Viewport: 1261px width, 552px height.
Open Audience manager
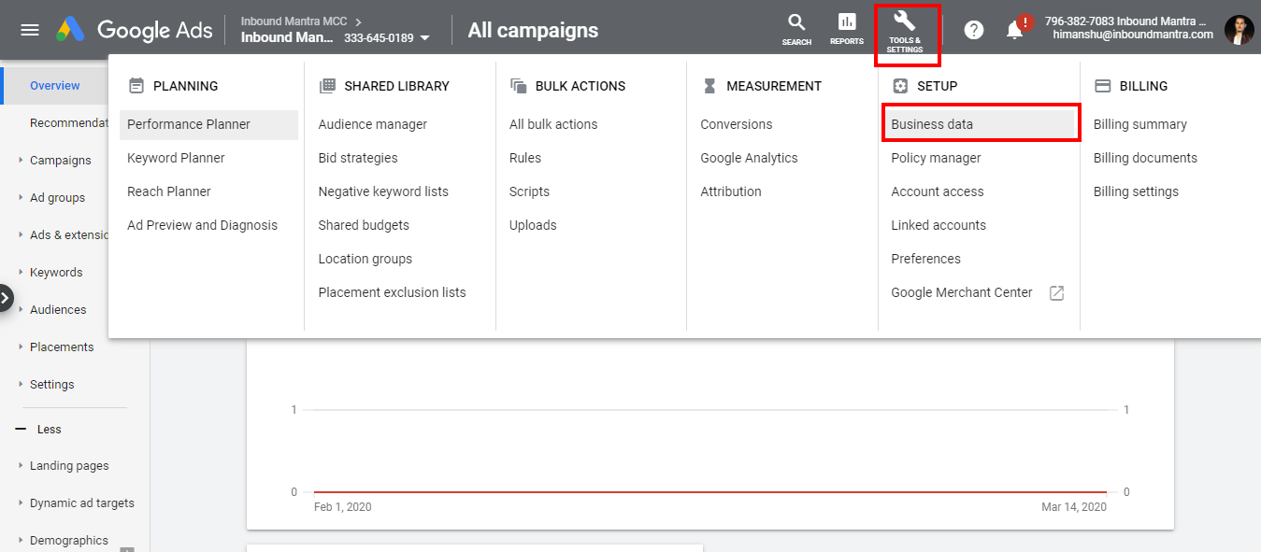(373, 124)
